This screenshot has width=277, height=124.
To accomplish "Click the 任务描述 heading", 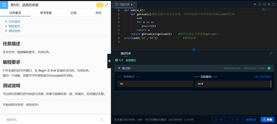I will click(11, 44).
